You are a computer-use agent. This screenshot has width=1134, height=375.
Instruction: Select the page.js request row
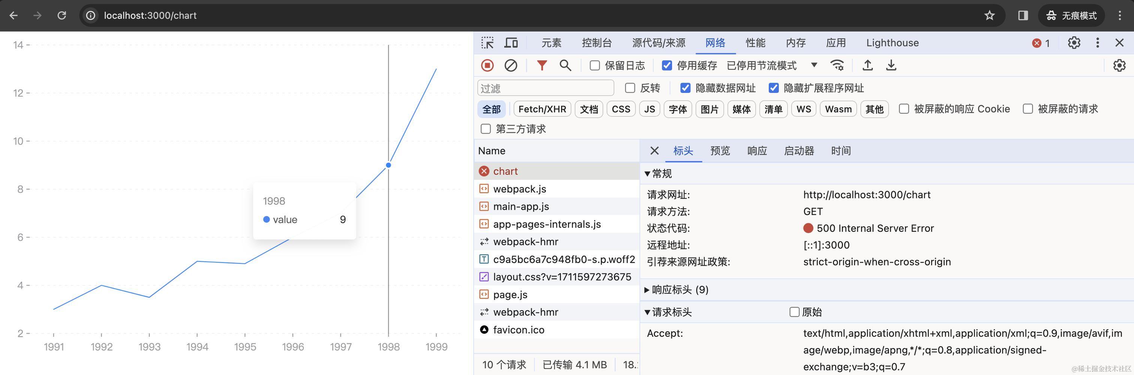[556, 294]
